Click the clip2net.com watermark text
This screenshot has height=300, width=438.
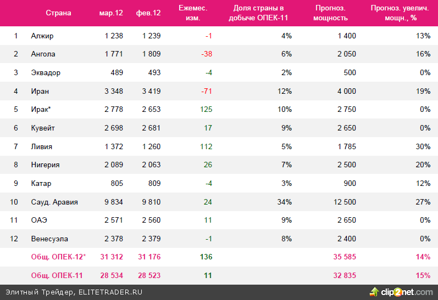pos(407,292)
